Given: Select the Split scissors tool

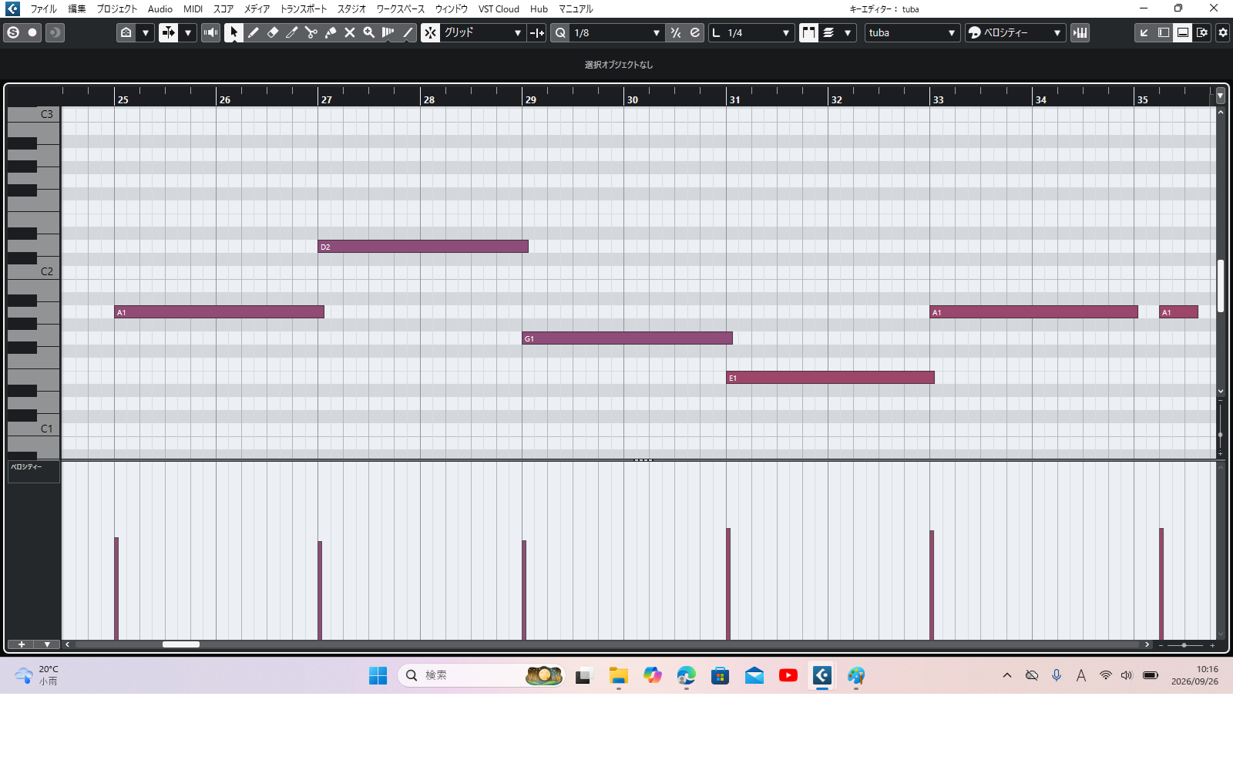Looking at the screenshot, I should click(x=311, y=32).
